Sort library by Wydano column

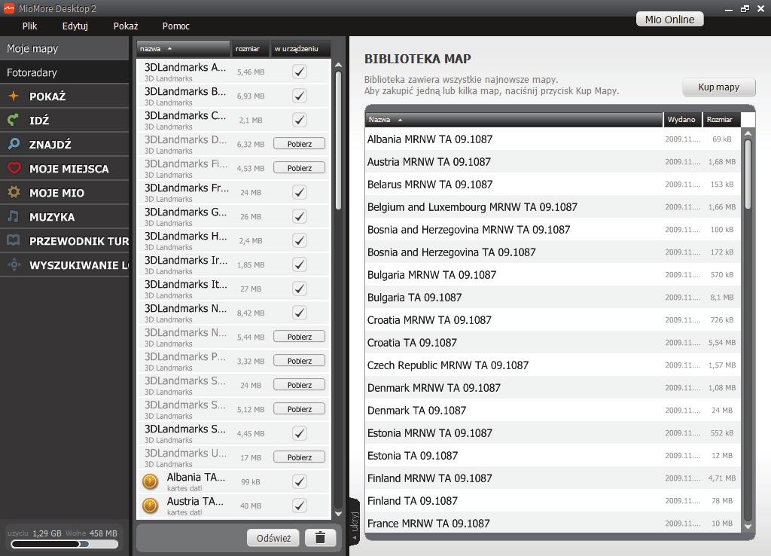click(682, 120)
